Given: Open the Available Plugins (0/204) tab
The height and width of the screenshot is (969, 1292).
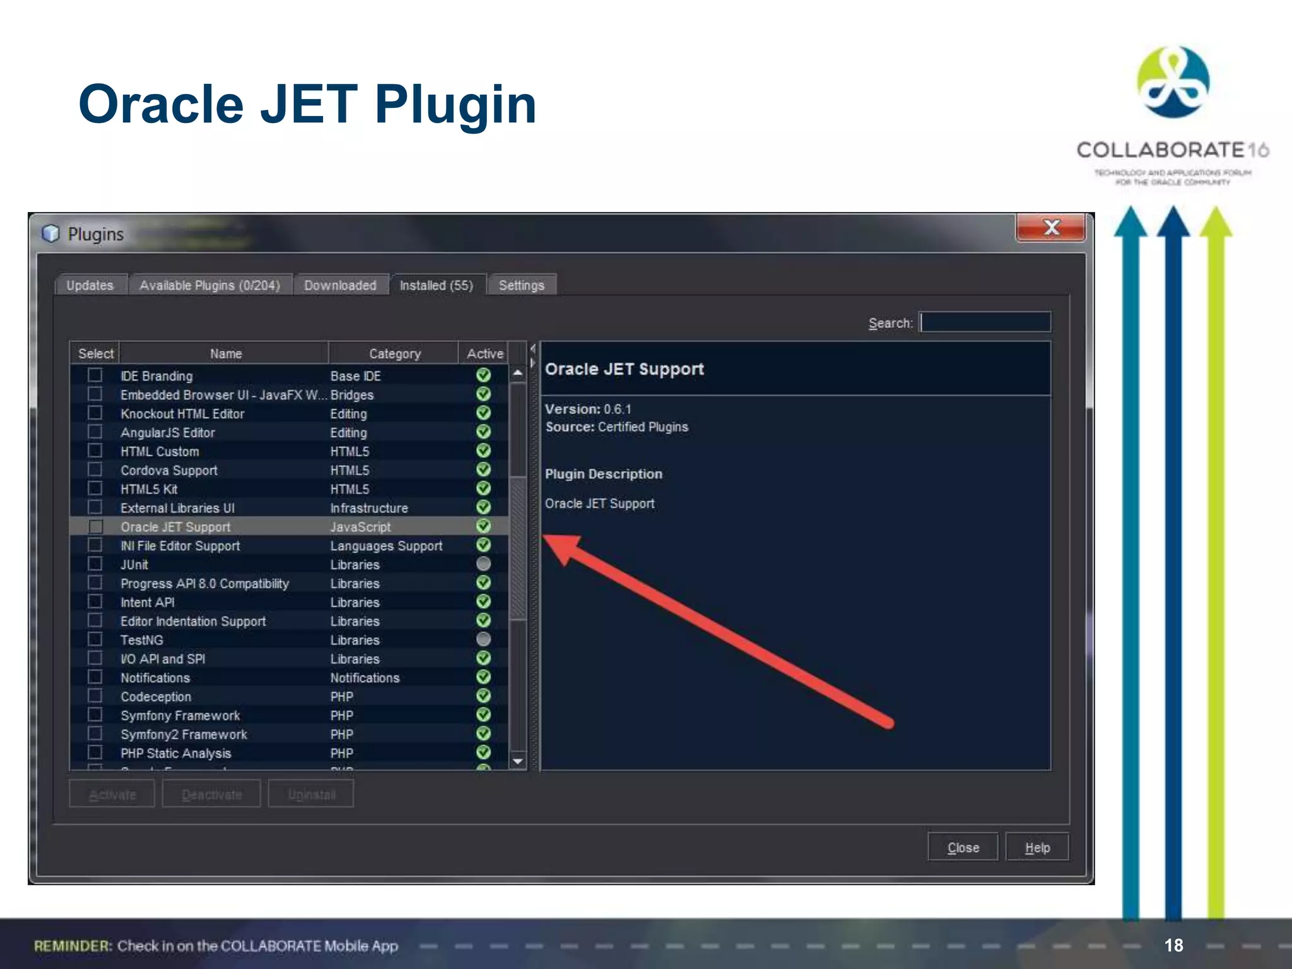Looking at the screenshot, I should point(209,285).
